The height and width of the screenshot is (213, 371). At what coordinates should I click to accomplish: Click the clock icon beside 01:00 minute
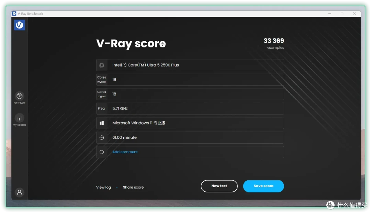click(x=102, y=137)
